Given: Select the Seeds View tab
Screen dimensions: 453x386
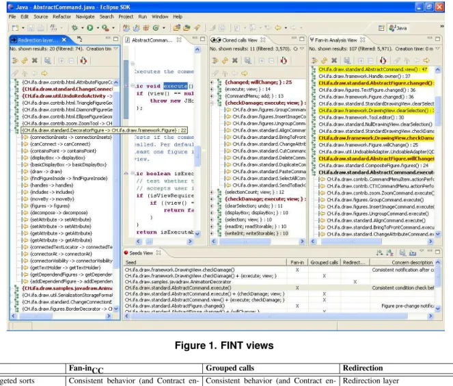Looking at the screenshot, I should pos(142,253).
